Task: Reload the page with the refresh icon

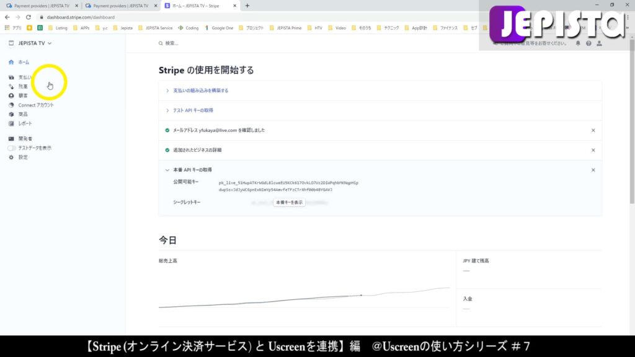Action: (x=29, y=17)
